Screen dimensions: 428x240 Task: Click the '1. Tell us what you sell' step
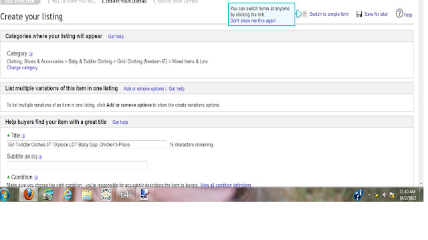click(x=72, y=1)
